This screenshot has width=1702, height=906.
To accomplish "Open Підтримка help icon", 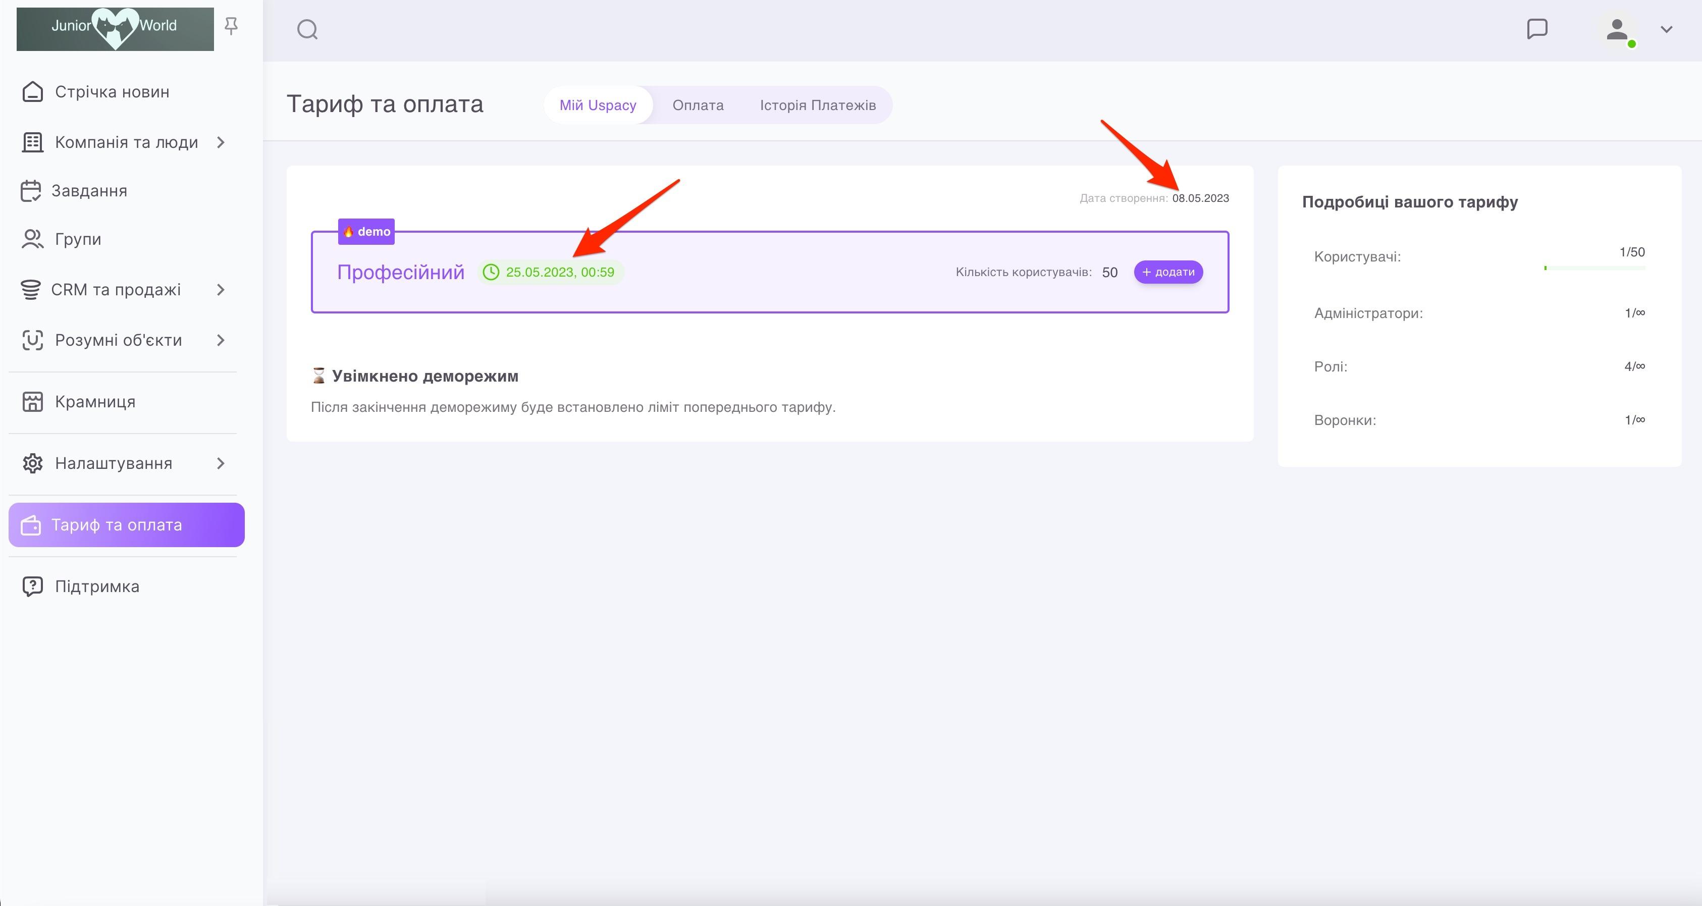I will click(32, 586).
